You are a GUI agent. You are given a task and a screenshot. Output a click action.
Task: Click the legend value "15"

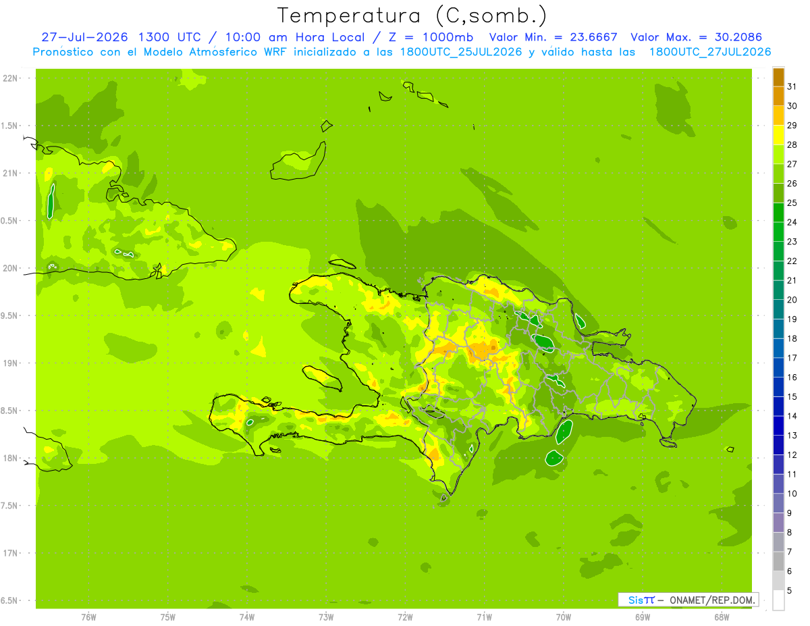(792, 396)
